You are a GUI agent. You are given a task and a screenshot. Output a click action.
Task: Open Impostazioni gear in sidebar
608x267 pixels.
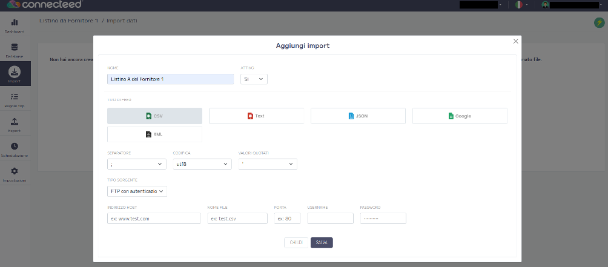15,174
